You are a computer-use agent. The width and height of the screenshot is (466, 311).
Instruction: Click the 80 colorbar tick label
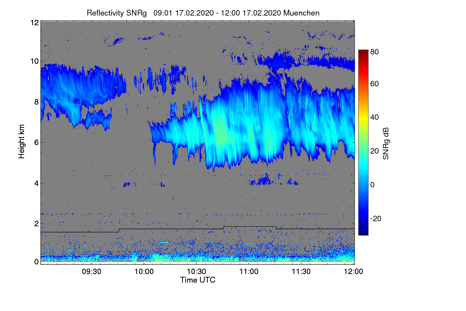pos(375,51)
